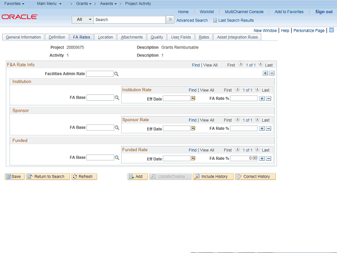Focus the Funded Eff Date field
This screenshot has height=253, width=337.
pos(177,158)
